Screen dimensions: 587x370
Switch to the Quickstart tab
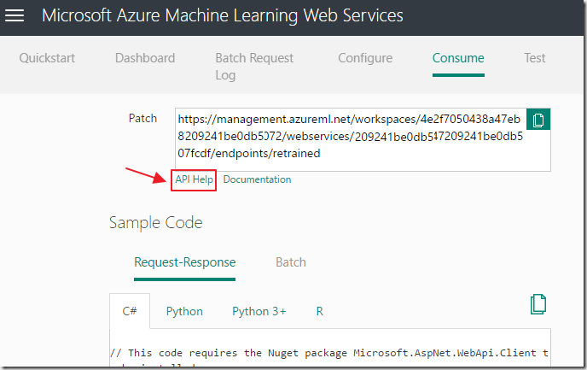(47, 58)
